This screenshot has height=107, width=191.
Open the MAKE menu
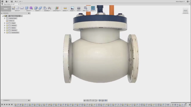(x=79, y=11)
